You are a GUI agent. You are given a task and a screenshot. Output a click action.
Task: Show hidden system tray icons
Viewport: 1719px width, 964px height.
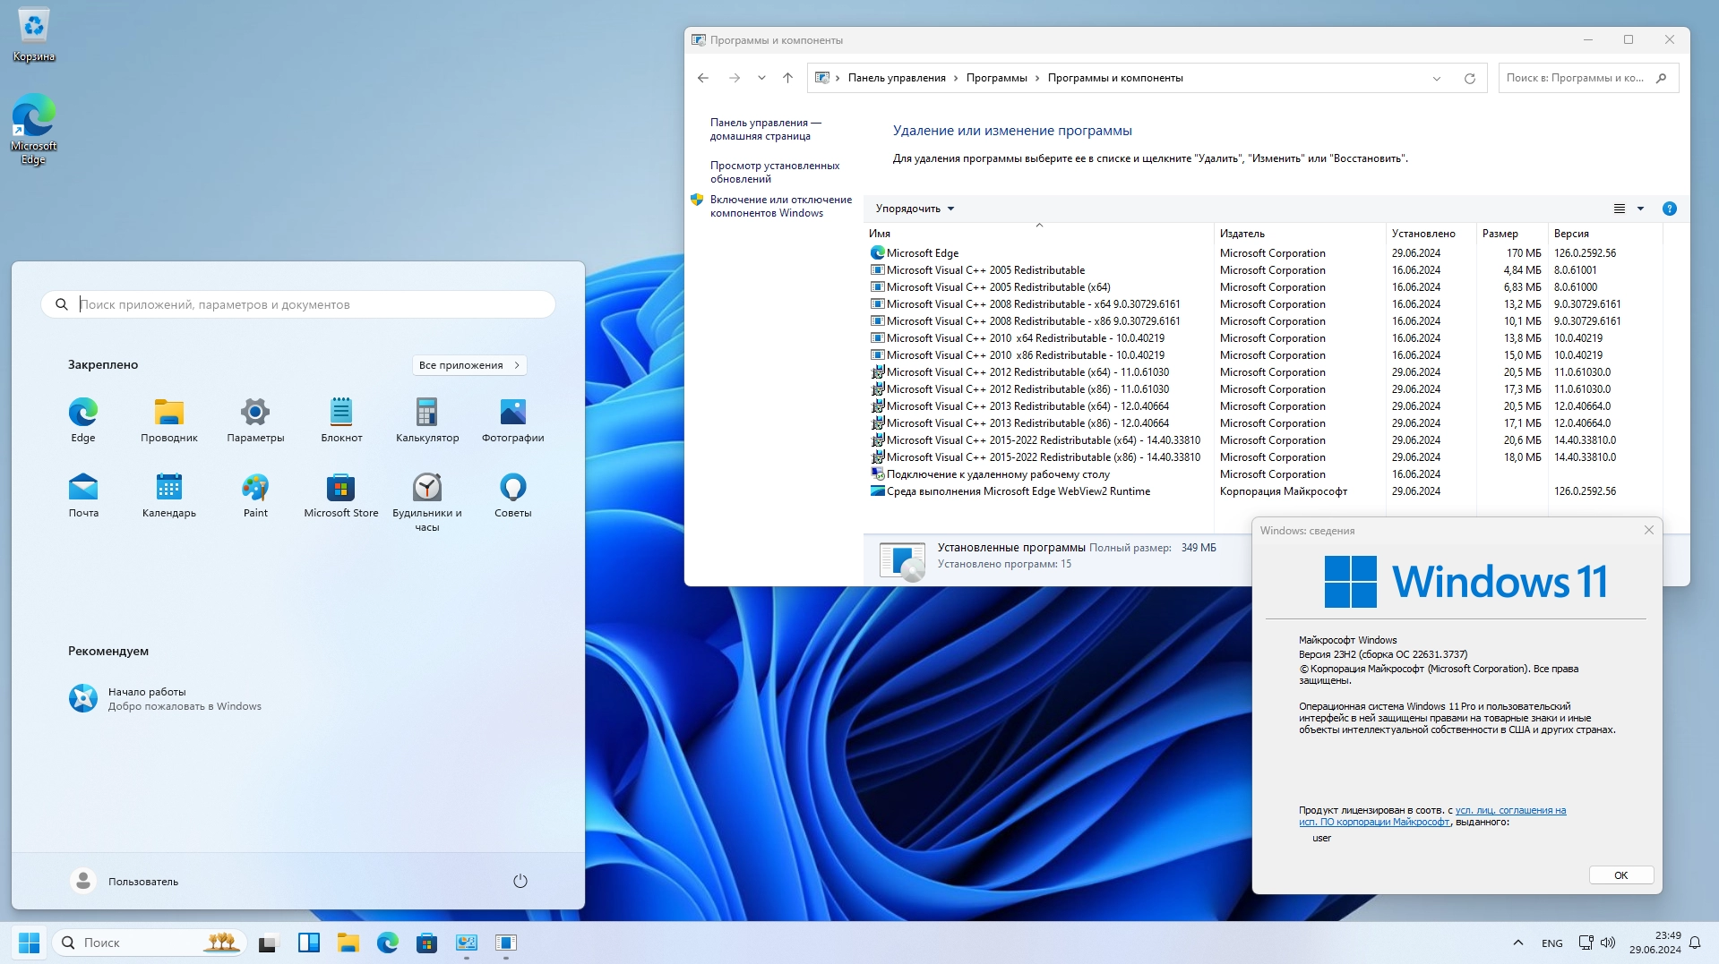tap(1517, 943)
